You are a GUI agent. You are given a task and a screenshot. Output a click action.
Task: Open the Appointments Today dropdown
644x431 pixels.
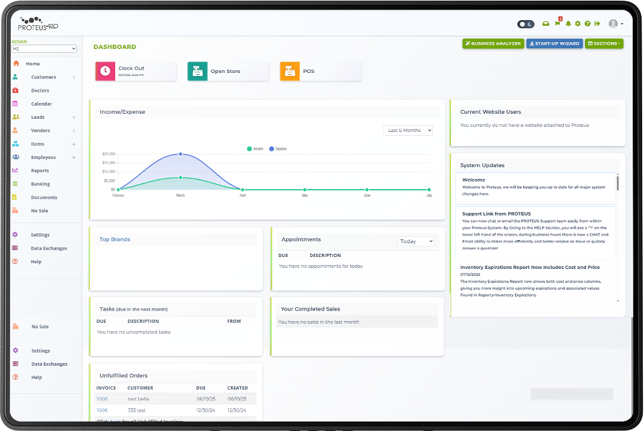tap(416, 241)
